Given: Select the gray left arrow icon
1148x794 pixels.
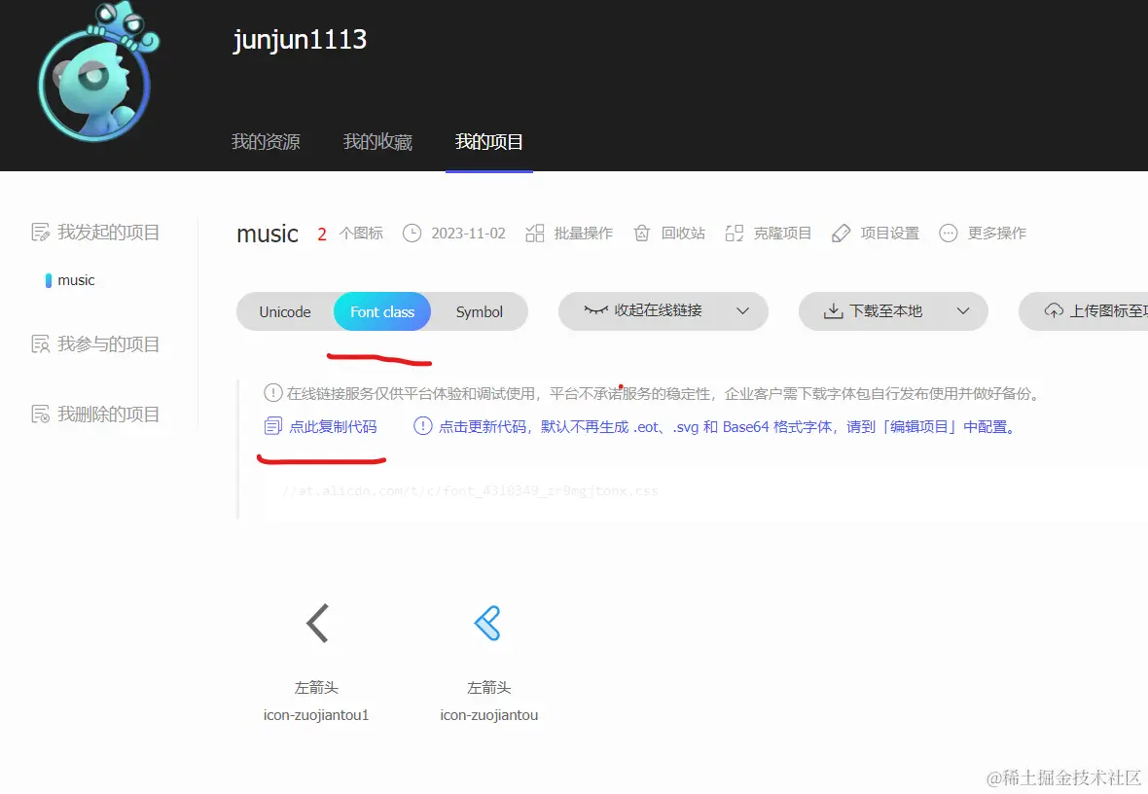Looking at the screenshot, I should [x=317, y=624].
